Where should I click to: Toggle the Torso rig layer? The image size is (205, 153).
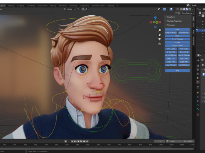click(x=178, y=36)
